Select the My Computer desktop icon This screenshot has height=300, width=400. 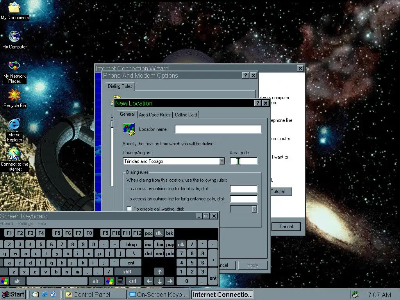(14, 40)
